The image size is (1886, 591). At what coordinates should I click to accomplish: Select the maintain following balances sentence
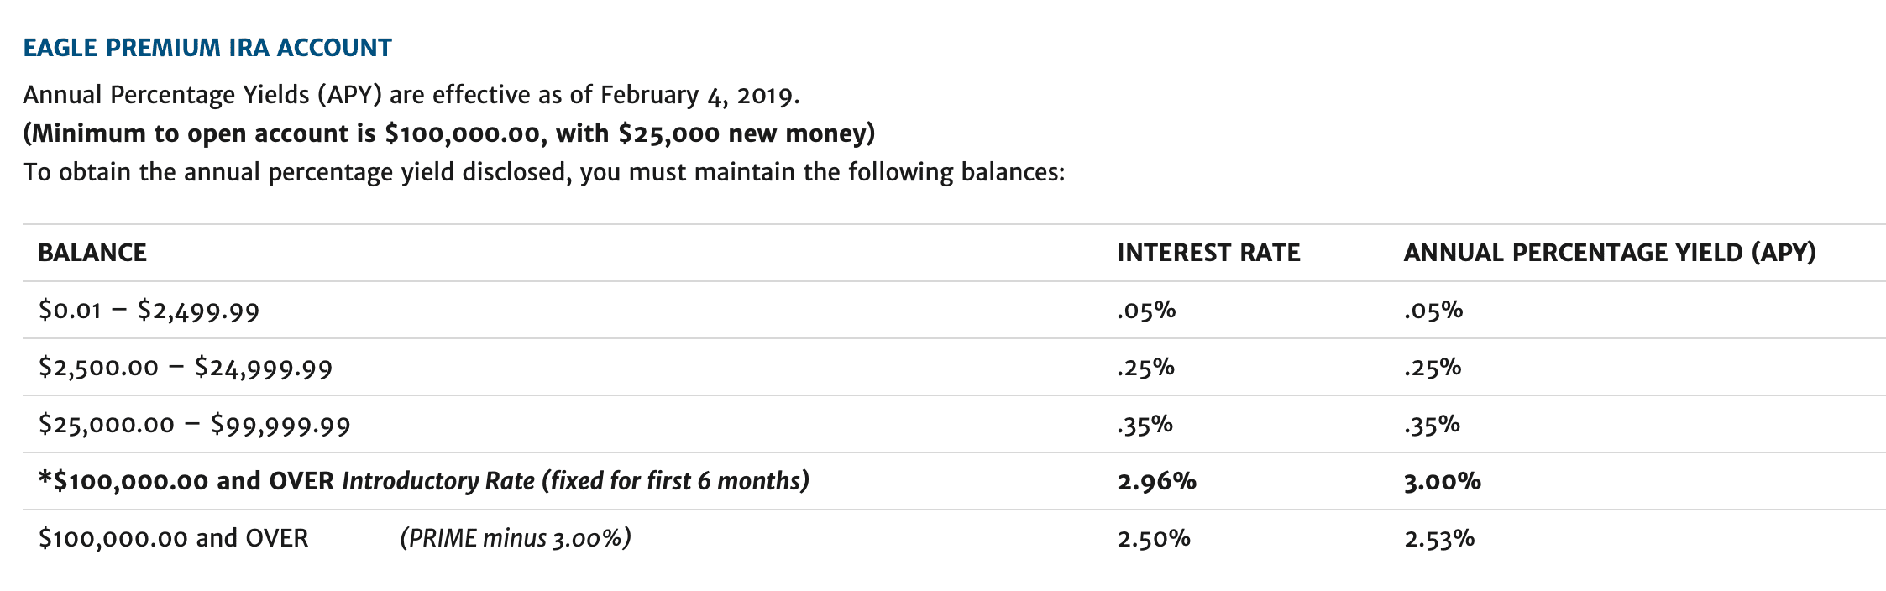544,172
